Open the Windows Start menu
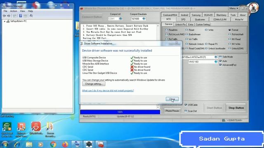Image resolution: width=264 pixels, height=148 pixels. click(5, 144)
